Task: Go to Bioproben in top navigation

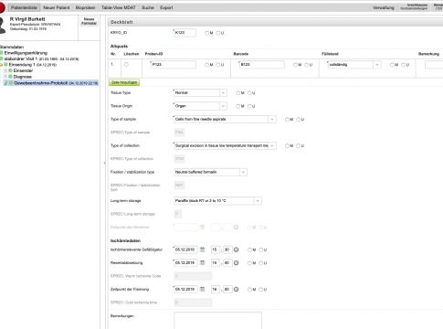Action: 85,7
